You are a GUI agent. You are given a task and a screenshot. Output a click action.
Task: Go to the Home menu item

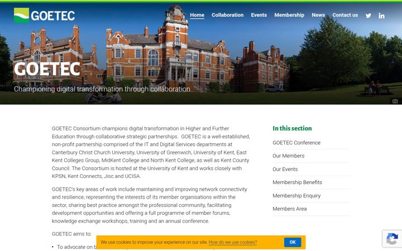click(197, 15)
